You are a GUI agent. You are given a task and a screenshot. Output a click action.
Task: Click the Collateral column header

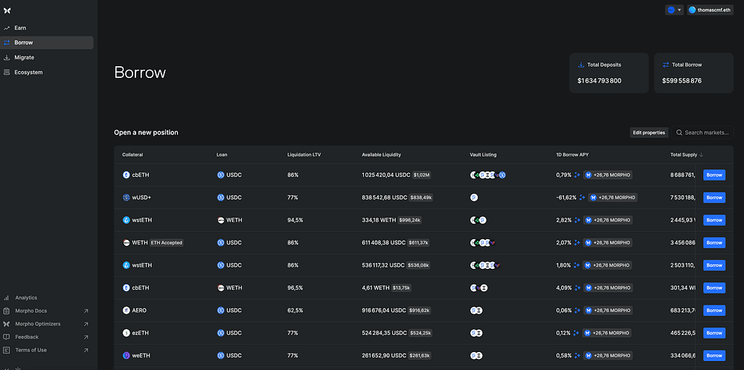tap(132, 155)
